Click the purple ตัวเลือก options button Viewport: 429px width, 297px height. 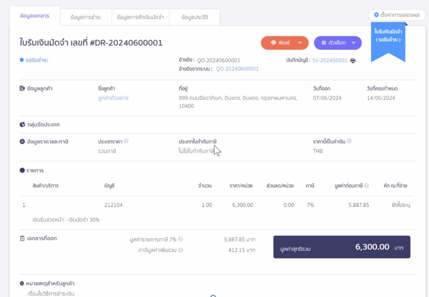coord(338,43)
